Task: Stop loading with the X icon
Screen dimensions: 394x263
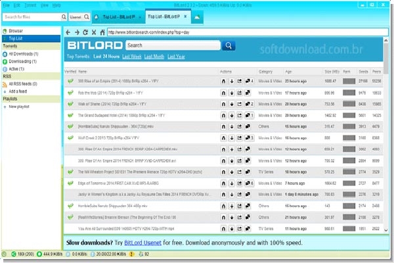Action: click(x=94, y=32)
